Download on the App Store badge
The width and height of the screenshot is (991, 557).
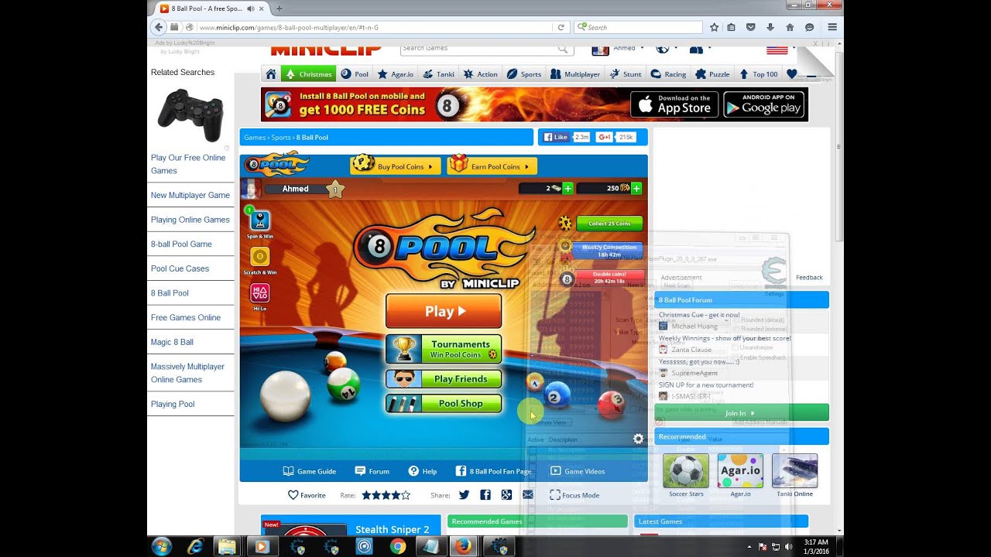(x=674, y=104)
